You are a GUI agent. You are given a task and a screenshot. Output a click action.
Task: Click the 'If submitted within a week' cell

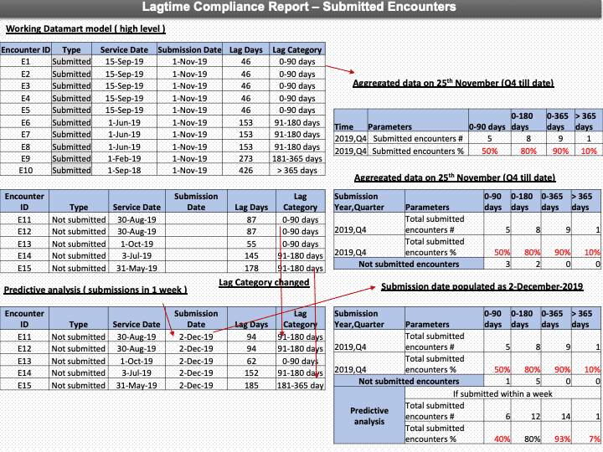point(502,393)
